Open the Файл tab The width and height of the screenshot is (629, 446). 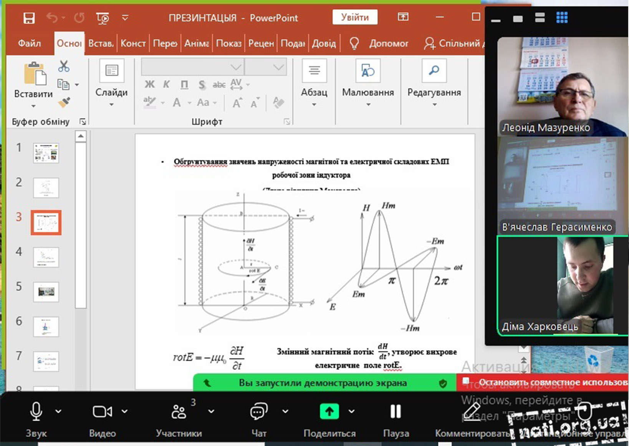29,43
